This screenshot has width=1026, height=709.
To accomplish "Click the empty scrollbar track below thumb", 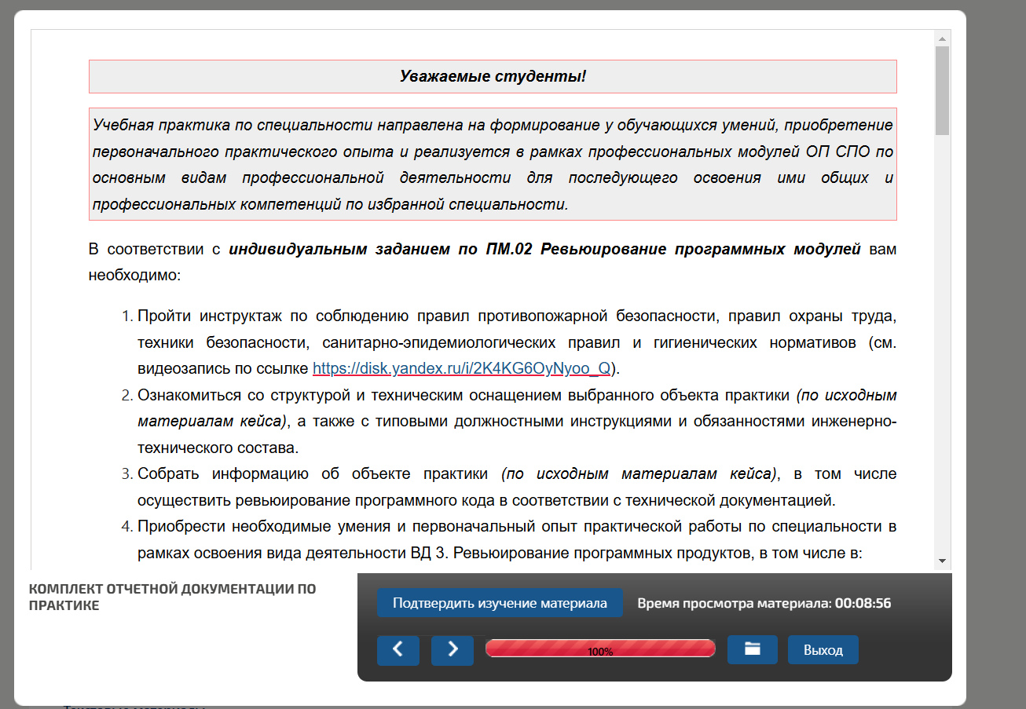I will tap(942, 353).
